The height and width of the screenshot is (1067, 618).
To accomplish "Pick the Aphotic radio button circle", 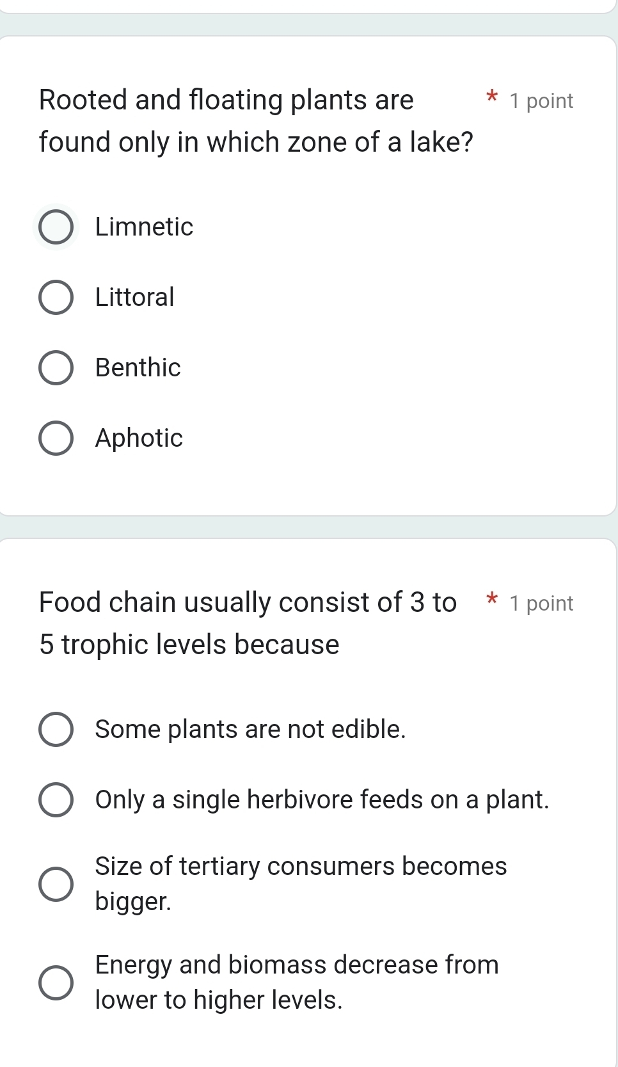I will [x=56, y=438].
